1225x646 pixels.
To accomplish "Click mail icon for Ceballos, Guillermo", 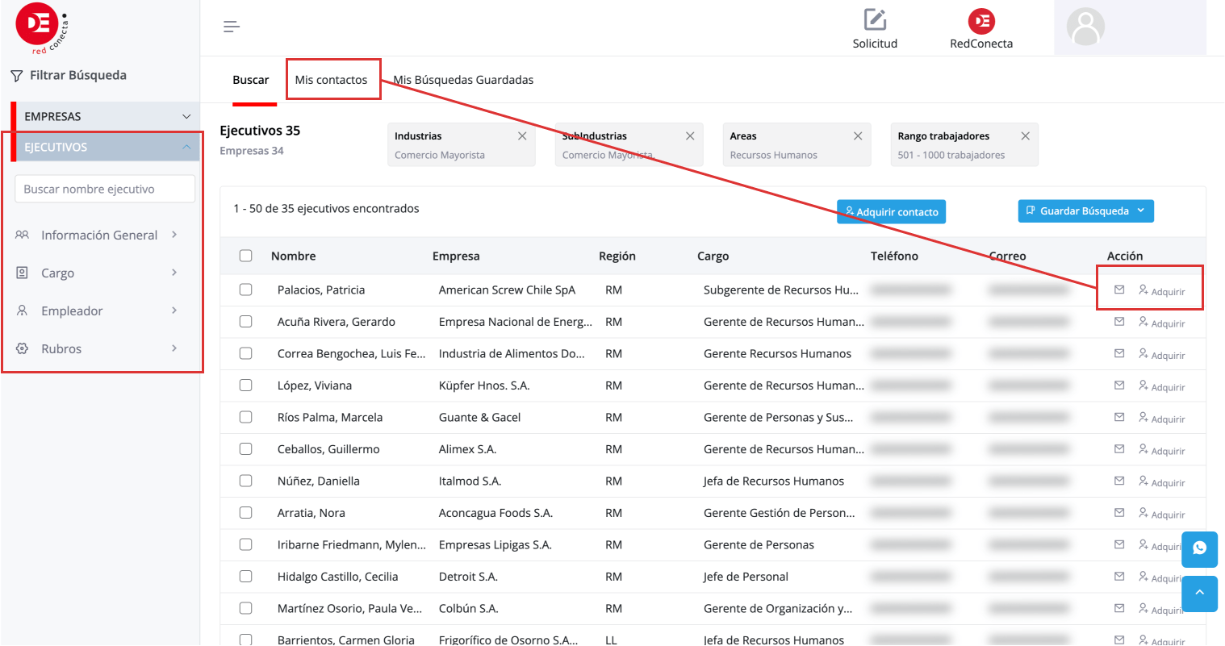I will pyautogui.click(x=1119, y=448).
